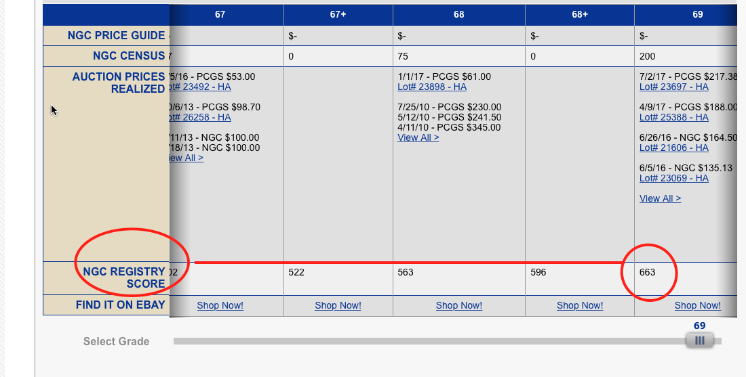Viewport: 746px width, 377px height.
Task: Click the 1/1/17 - PCGS $61.00 entry
Action: (444, 76)
